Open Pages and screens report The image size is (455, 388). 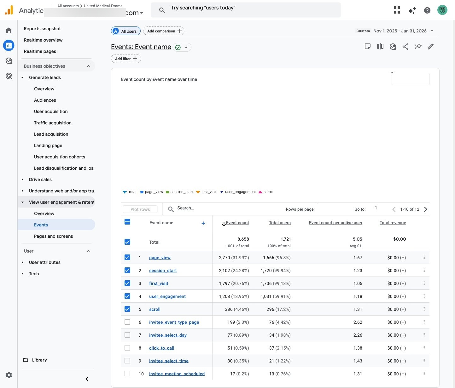click(53, 236)
